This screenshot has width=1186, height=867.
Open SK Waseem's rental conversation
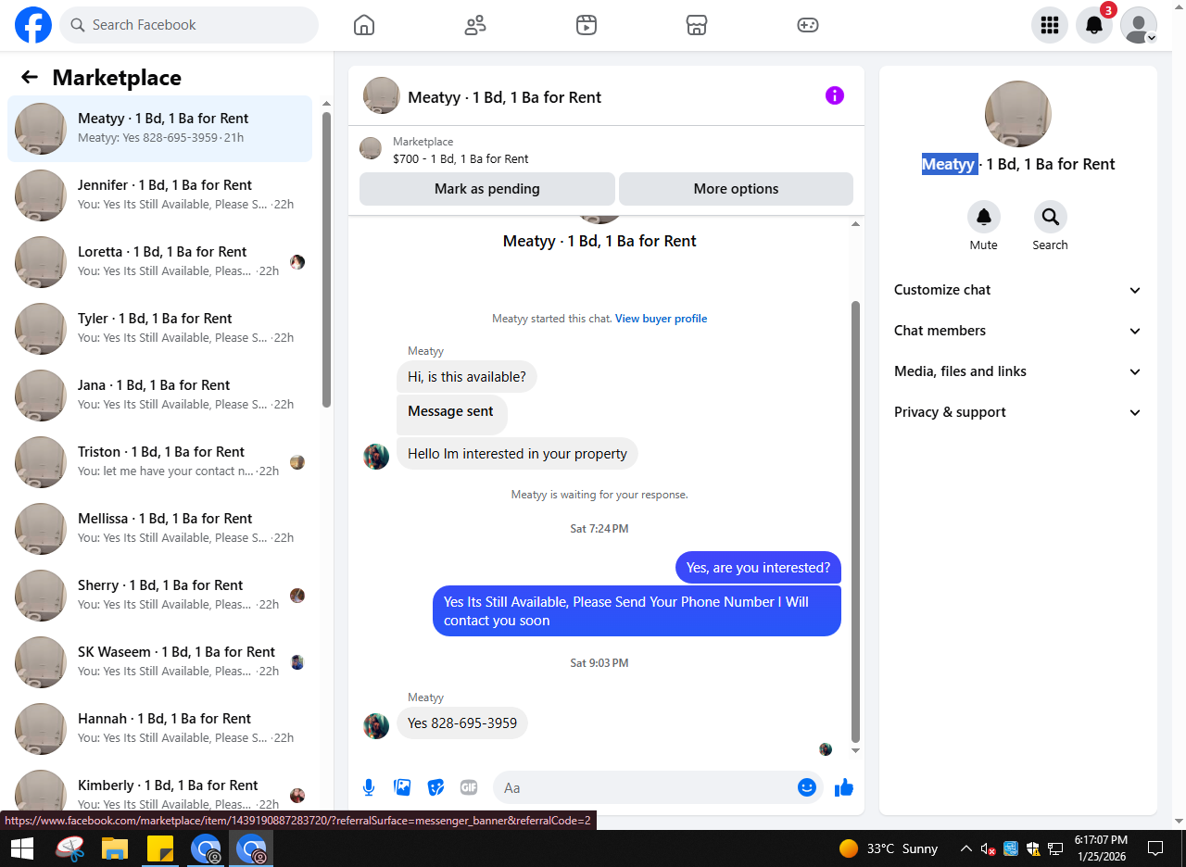[159, 662]
